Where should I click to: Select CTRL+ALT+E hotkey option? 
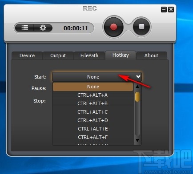pyautogui.click(x=93, y=129)
